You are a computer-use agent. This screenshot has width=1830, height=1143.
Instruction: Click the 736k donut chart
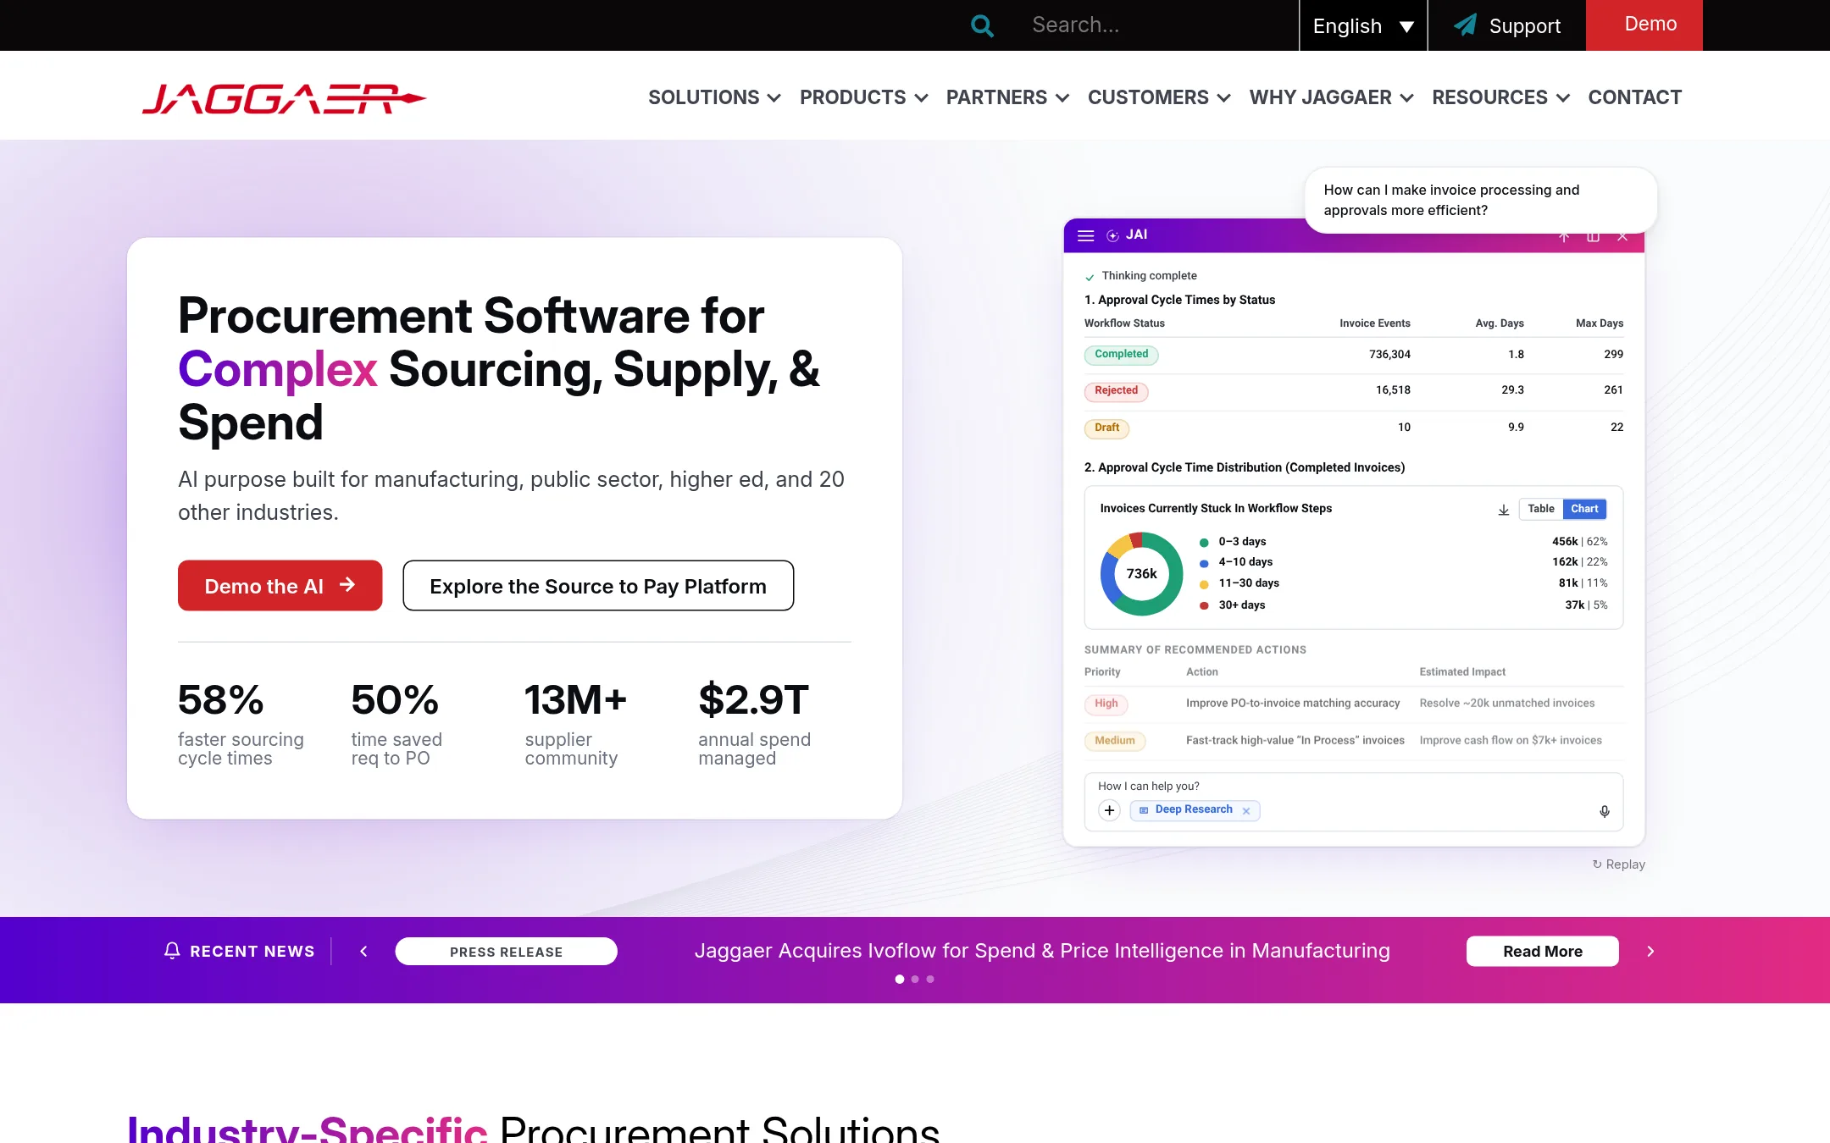tap(1141, 574)
